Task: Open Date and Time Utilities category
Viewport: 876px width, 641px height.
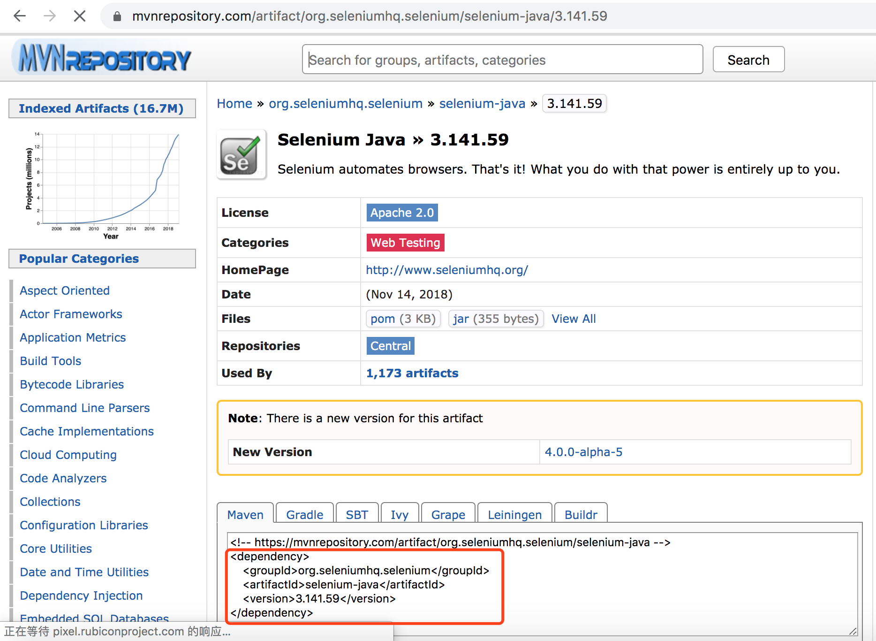Action: [x=84, y=572]
